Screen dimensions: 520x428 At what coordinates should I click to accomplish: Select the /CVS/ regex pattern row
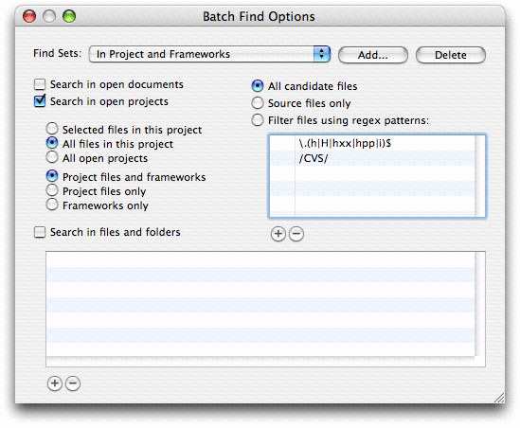click(x=371, y=158)
